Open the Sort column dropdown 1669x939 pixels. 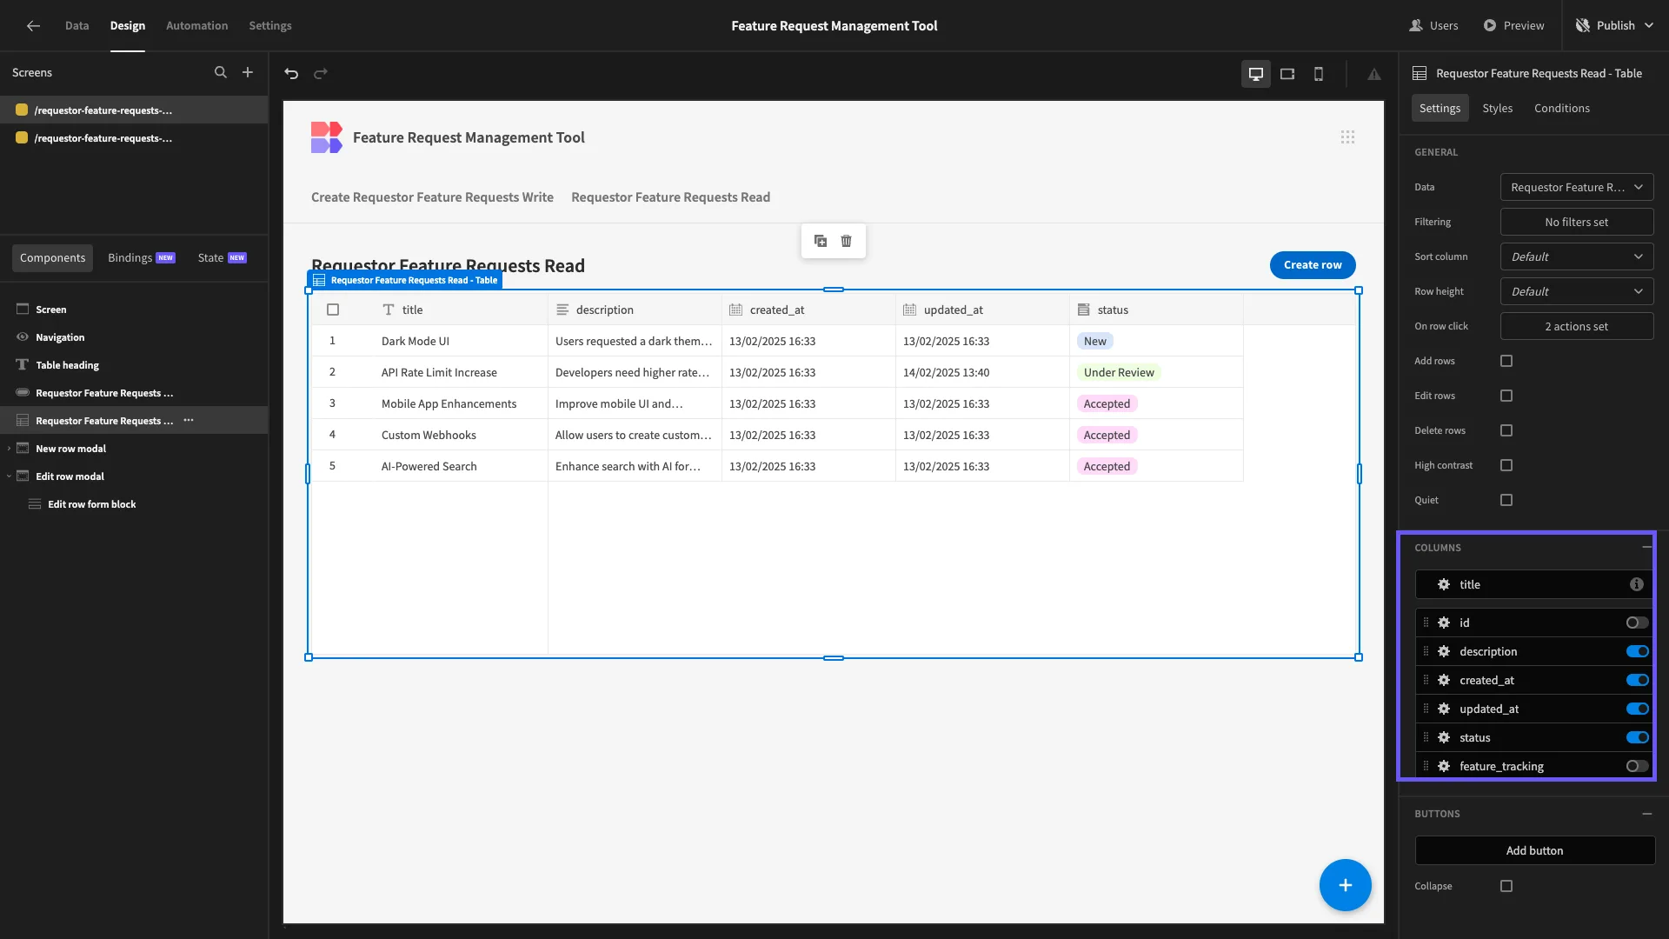click(x=1577, y=256)
